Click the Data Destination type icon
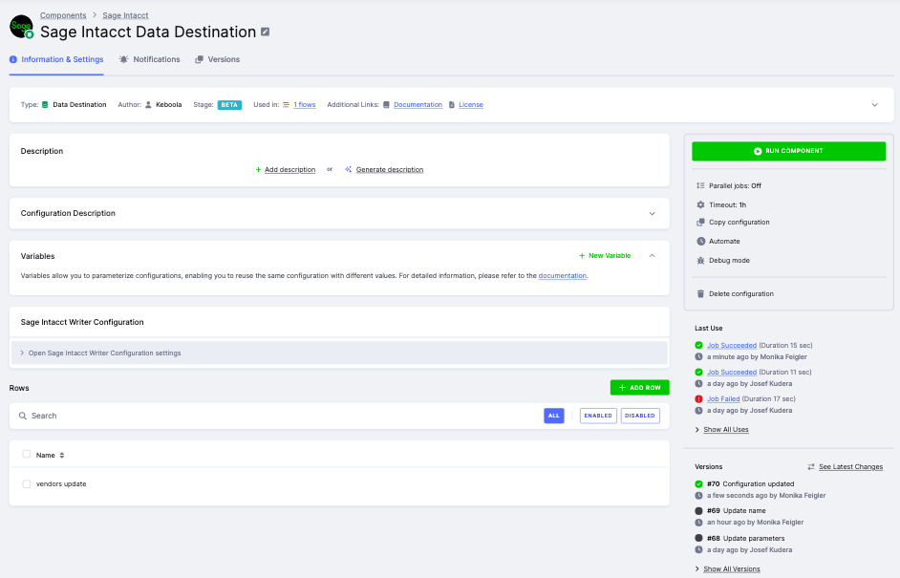Image resolution: width=900 pixels, height=578 pixels. coord(45,105)
